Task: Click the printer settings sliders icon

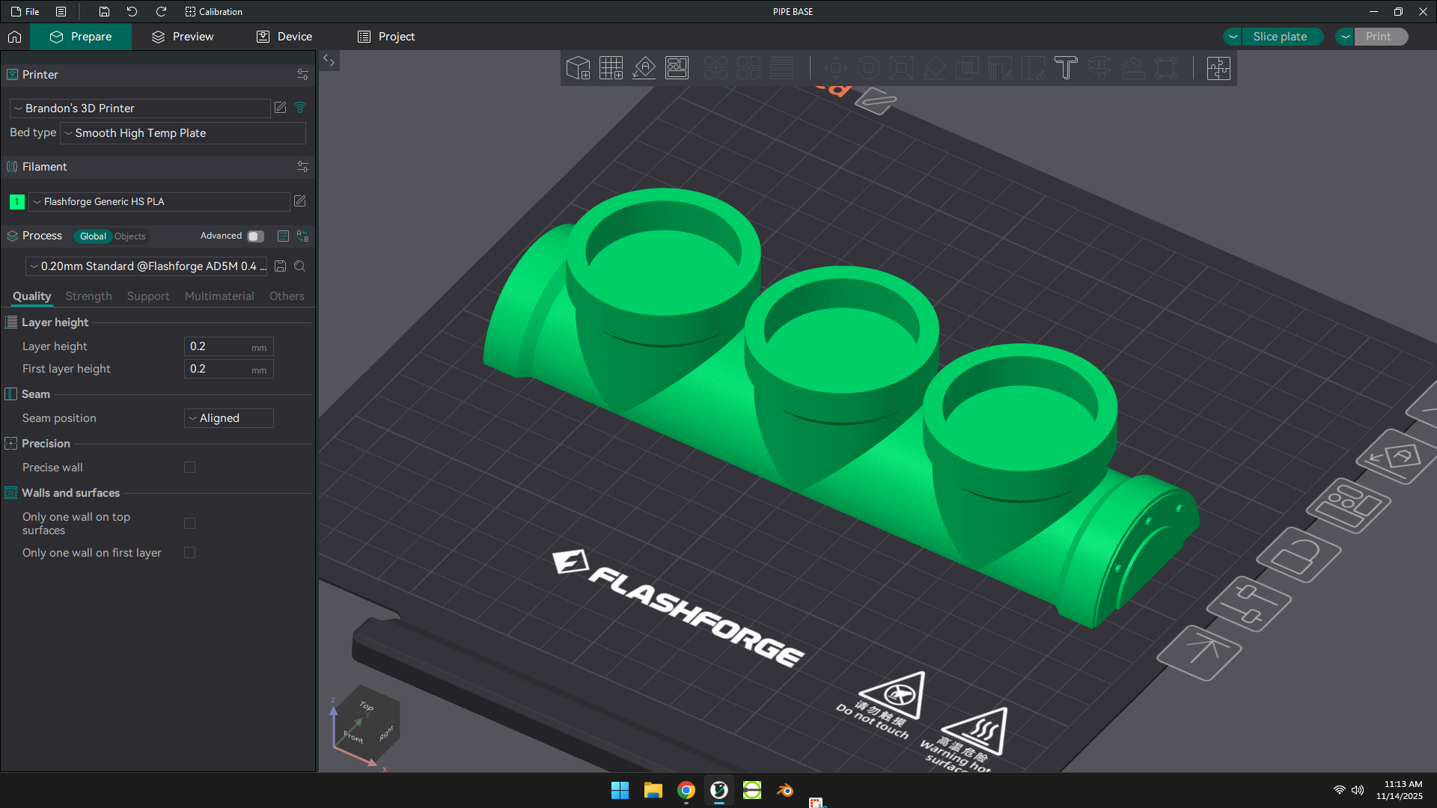Action: point(302,75)
